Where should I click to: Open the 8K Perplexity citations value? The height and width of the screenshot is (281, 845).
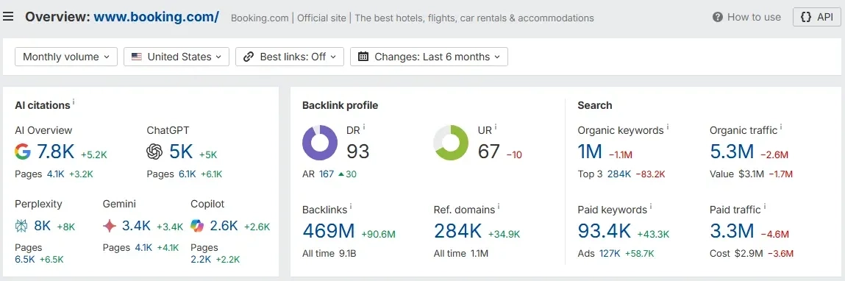click(x=42, y=226)
